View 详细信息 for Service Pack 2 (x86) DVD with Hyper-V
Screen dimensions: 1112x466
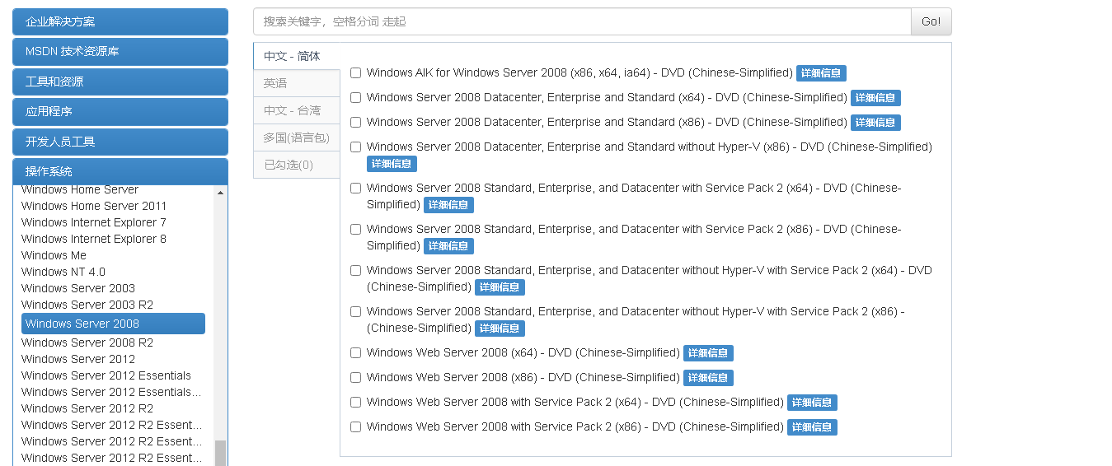(x=448, y=246)
